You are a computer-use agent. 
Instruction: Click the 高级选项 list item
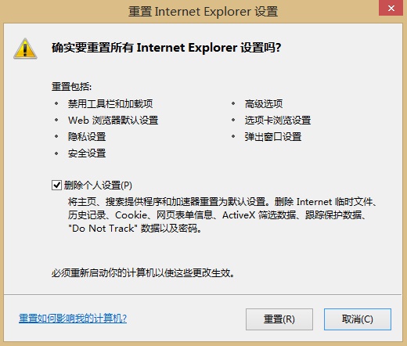(x=264, y=104)
